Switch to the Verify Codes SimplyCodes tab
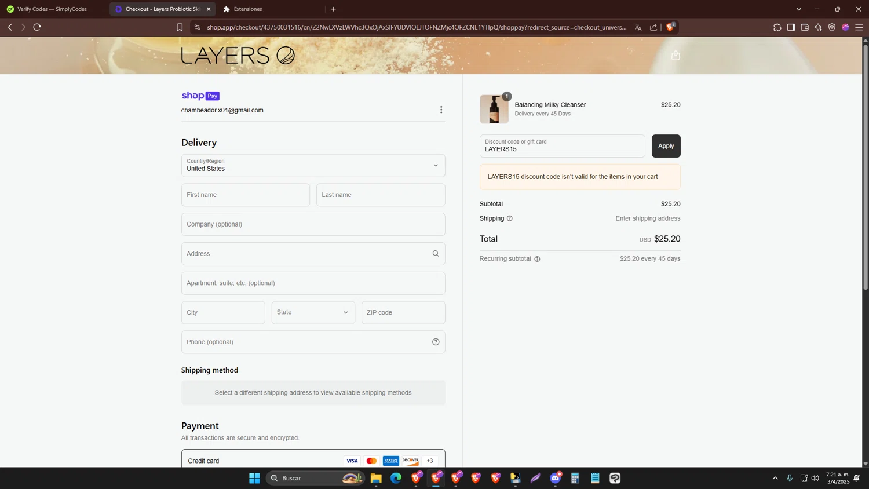Image resolution: width=869 pixels, height=489 pixels. (52, 9)
